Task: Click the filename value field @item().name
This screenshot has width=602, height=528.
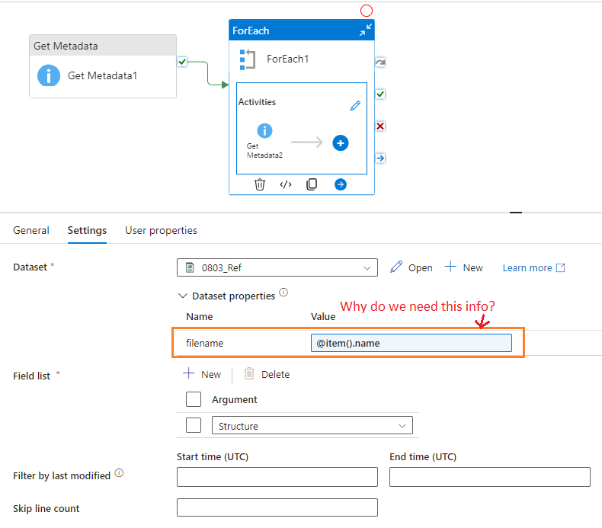Action: click(411, 343)
